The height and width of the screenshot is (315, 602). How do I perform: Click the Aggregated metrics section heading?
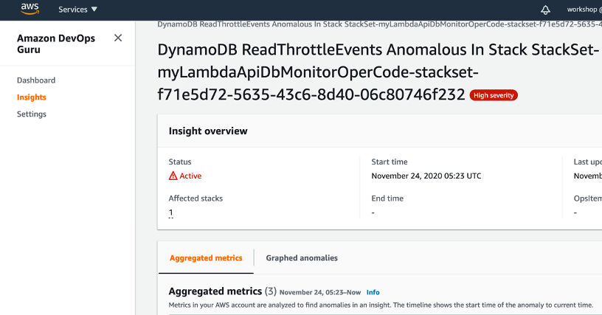215,291
